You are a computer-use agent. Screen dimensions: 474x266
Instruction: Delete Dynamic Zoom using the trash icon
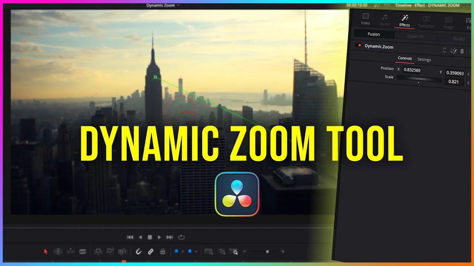tap(462, 51)
